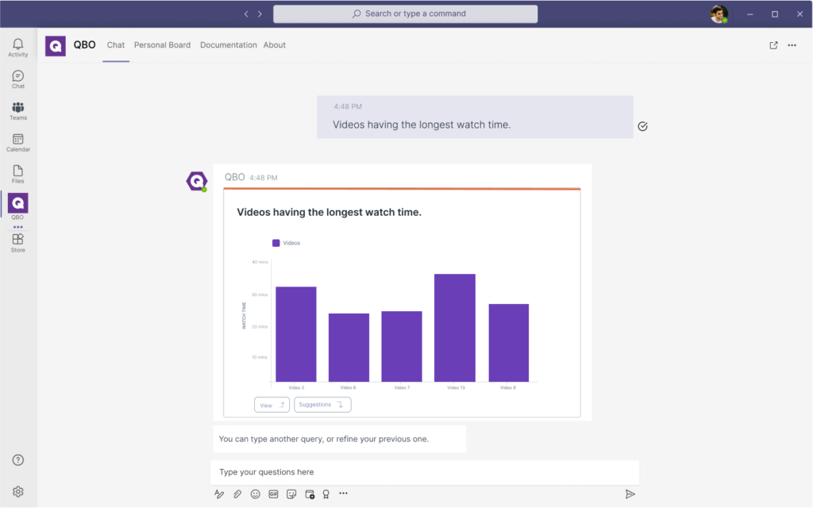The height and width of the screenshot is (508, 813).
Task: Go back using the back arrow
Action: tap(246, 14)
